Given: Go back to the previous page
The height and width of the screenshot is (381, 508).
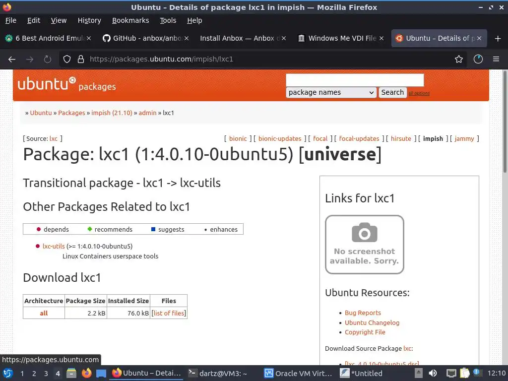Looking at the screenshot, I should point(12,60).
